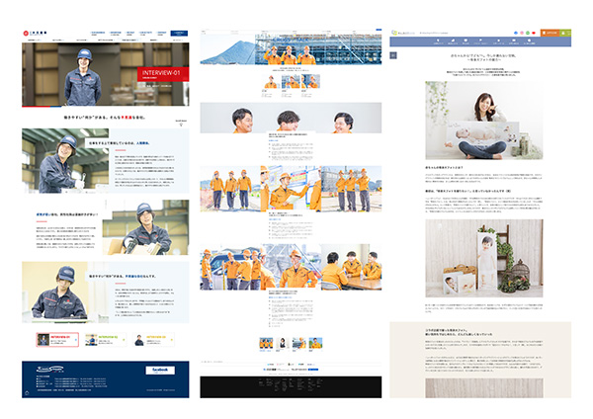
Task: Open the third interview card above the navy footer
Action: click(x=155, y=340)
